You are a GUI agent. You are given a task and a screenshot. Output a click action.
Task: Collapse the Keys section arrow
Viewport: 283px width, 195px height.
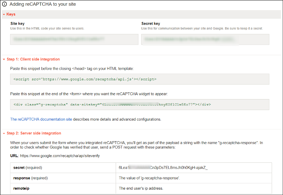4,15
